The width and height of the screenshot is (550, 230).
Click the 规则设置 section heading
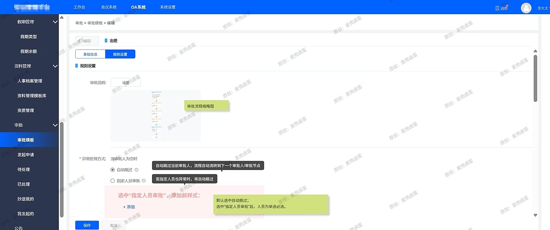(88, 66)
